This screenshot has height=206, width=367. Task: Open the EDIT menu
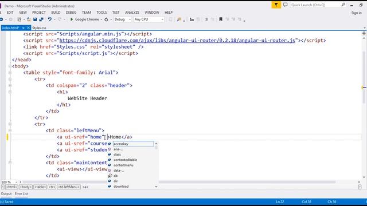point(10,13)
